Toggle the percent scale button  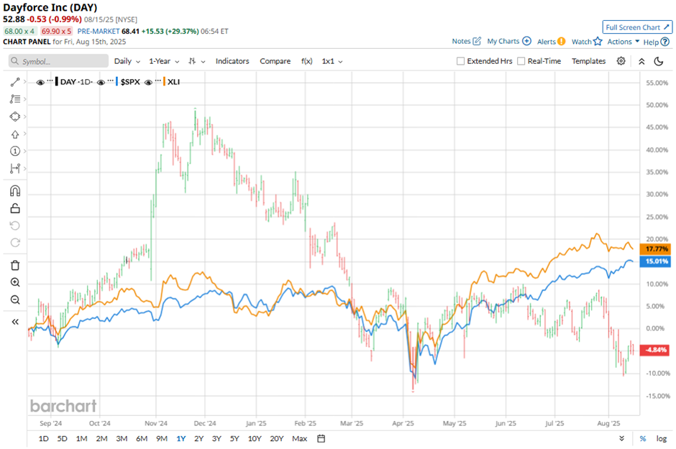643,439
